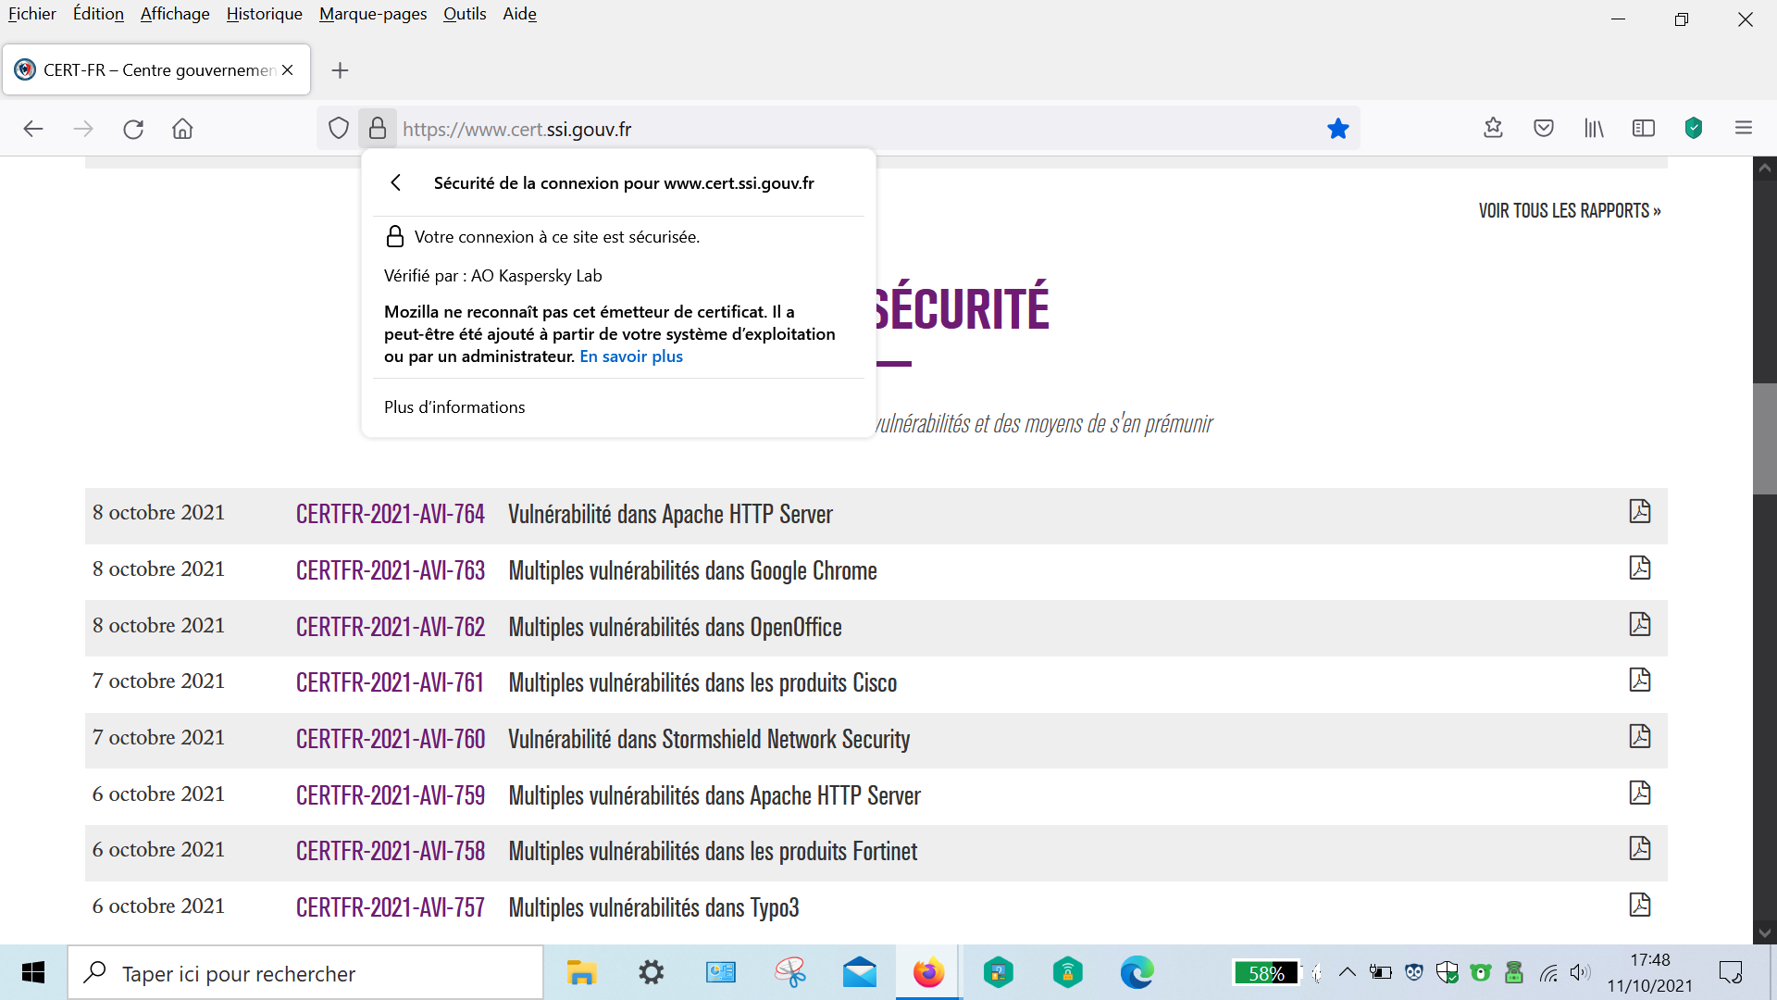1777x1000 pixels.
Task: Open the Historique menu
Action: [x=264, y=14]
